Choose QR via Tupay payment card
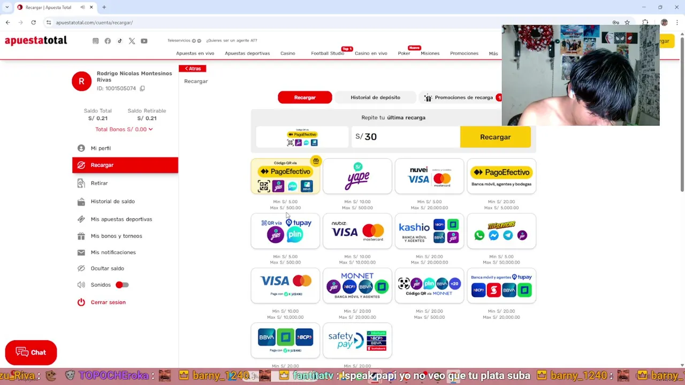Screen dimensions: 685x385 (x=285, y=231)
